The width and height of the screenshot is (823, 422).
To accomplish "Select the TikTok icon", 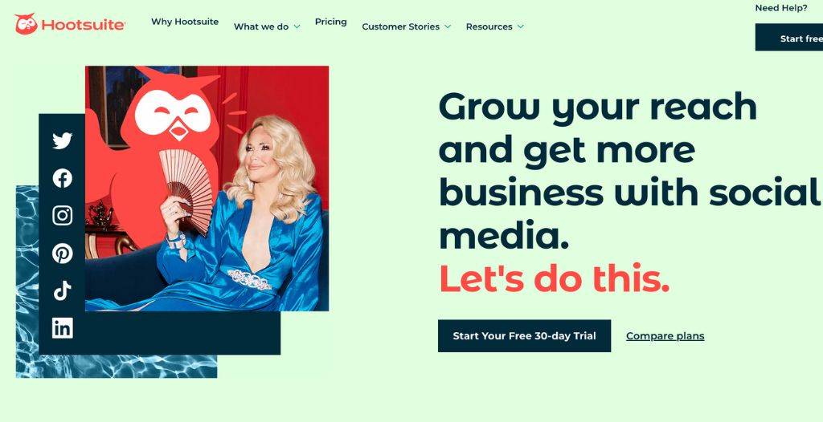I will coord(63,290).
